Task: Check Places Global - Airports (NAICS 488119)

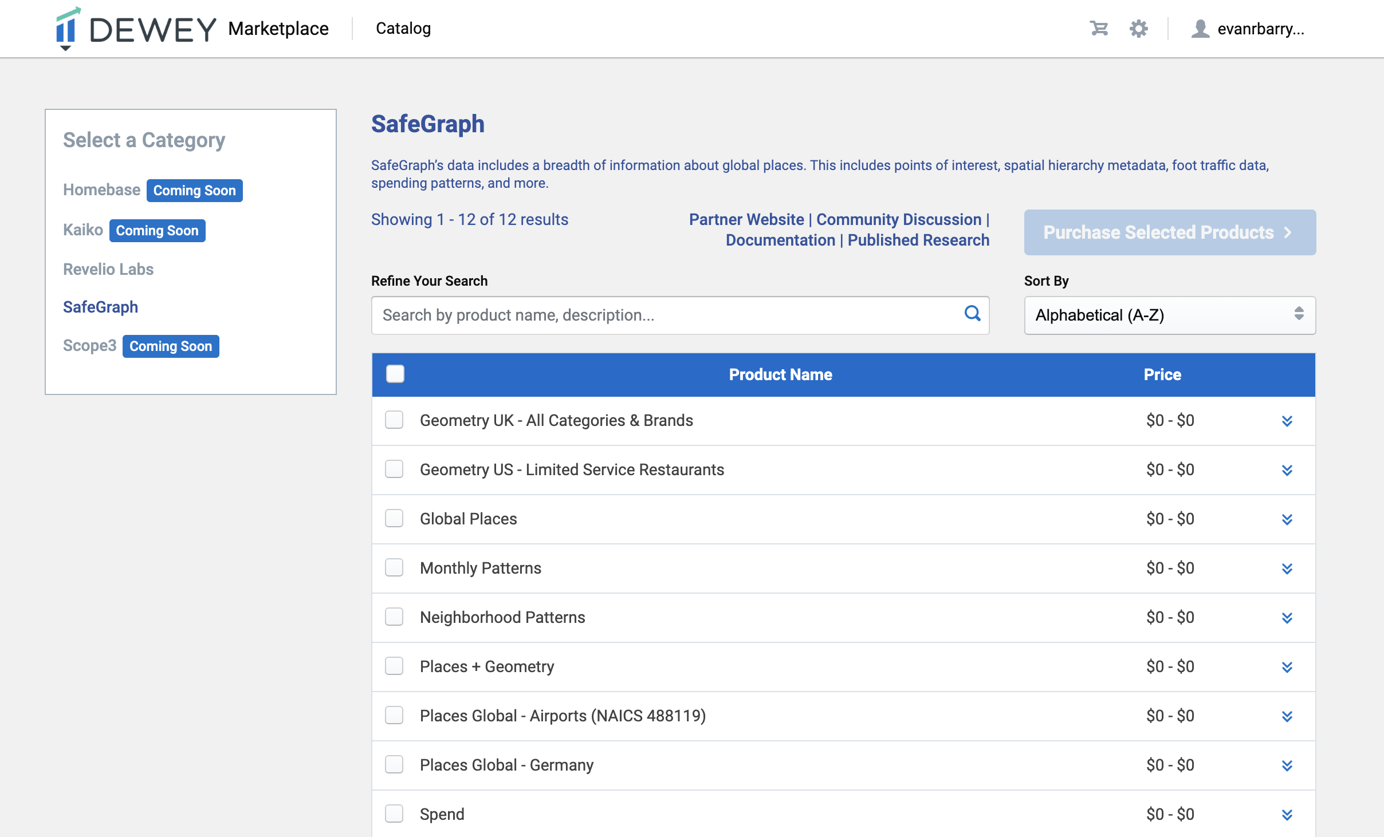Action: pos(394,715)
